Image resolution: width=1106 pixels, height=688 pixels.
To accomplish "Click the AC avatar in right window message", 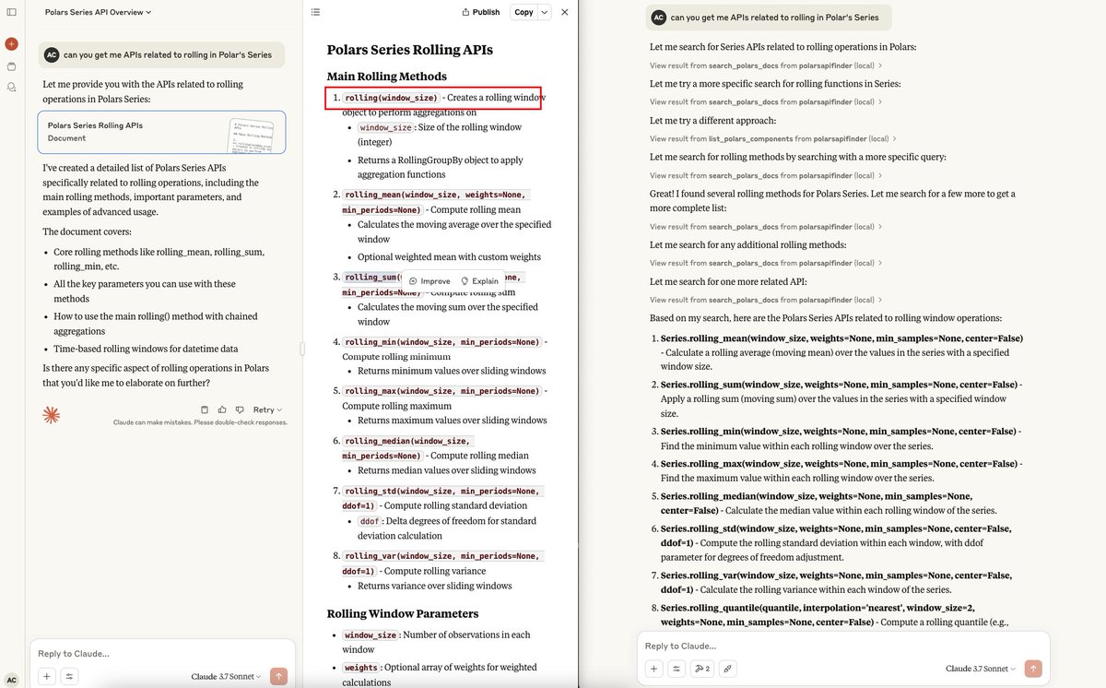I will [x=658, y=18].
